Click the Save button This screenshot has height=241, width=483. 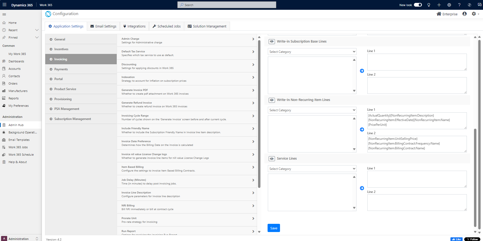(274, 228)
